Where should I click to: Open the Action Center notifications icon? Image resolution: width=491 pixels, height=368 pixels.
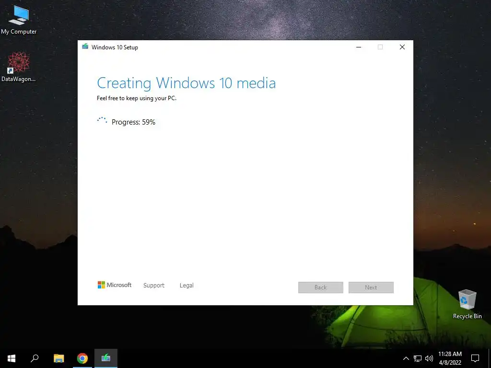coord(475,358)
